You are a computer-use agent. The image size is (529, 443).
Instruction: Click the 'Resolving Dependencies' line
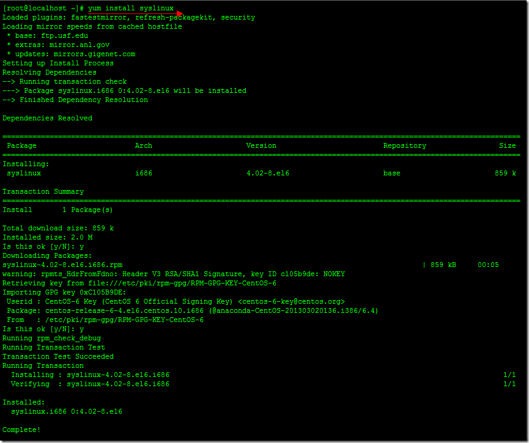pos(50,72)
